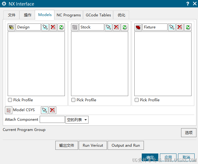Click the 输出文件 button

pyautogui.click(x=67, y=145)
